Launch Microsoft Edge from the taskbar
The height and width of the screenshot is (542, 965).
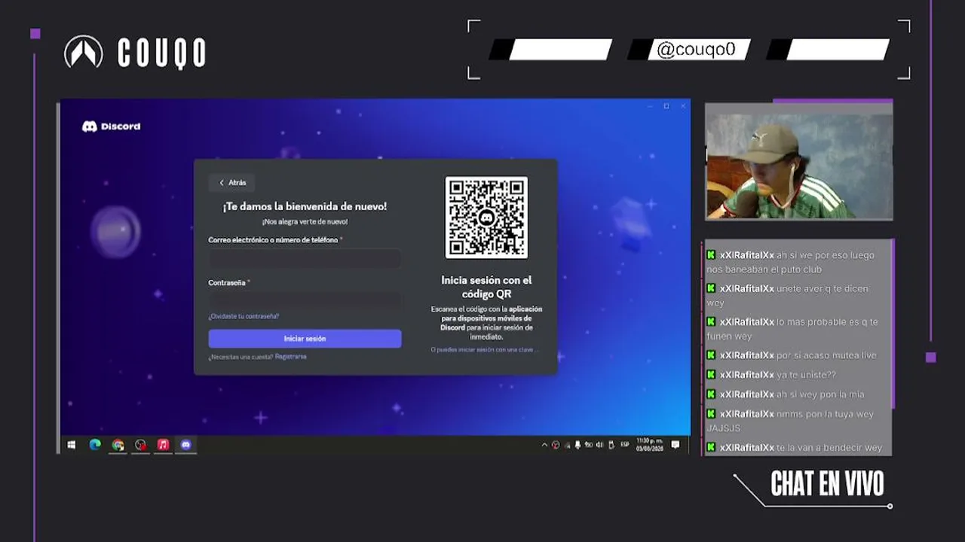point(95,445)
